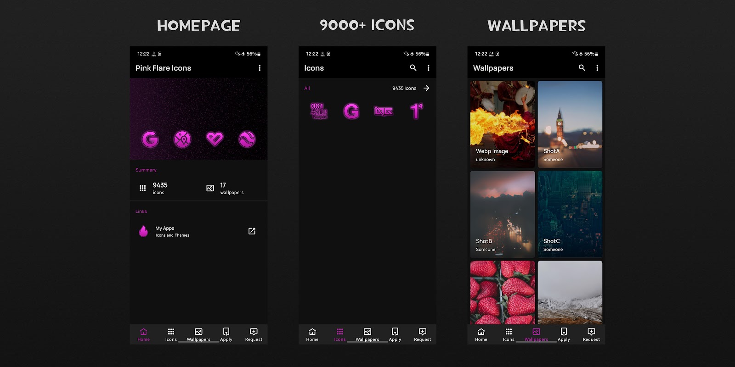Viewport: 735px width, 367px height.
Task: Tap the search icon on Wallpapers screen
Action: 582,68
